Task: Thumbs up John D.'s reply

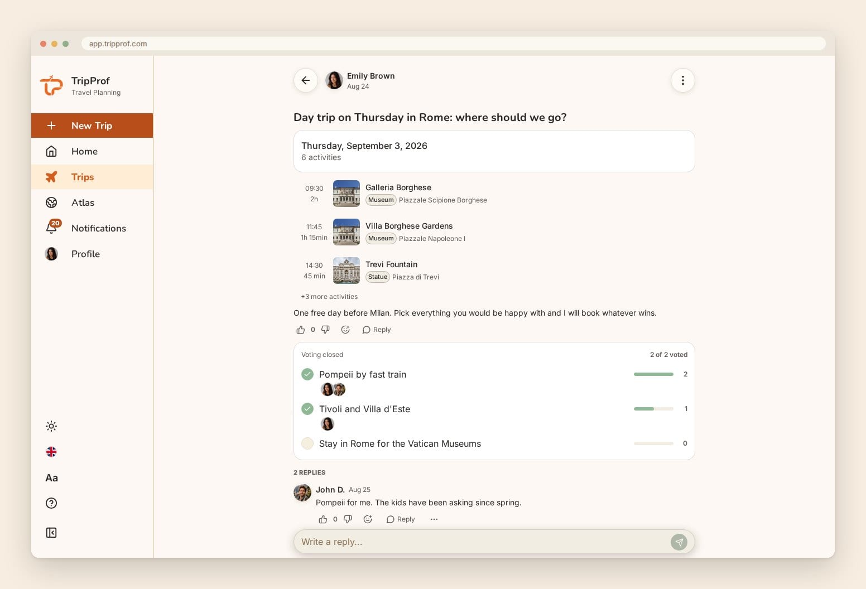Action: [x=323, y=519]
